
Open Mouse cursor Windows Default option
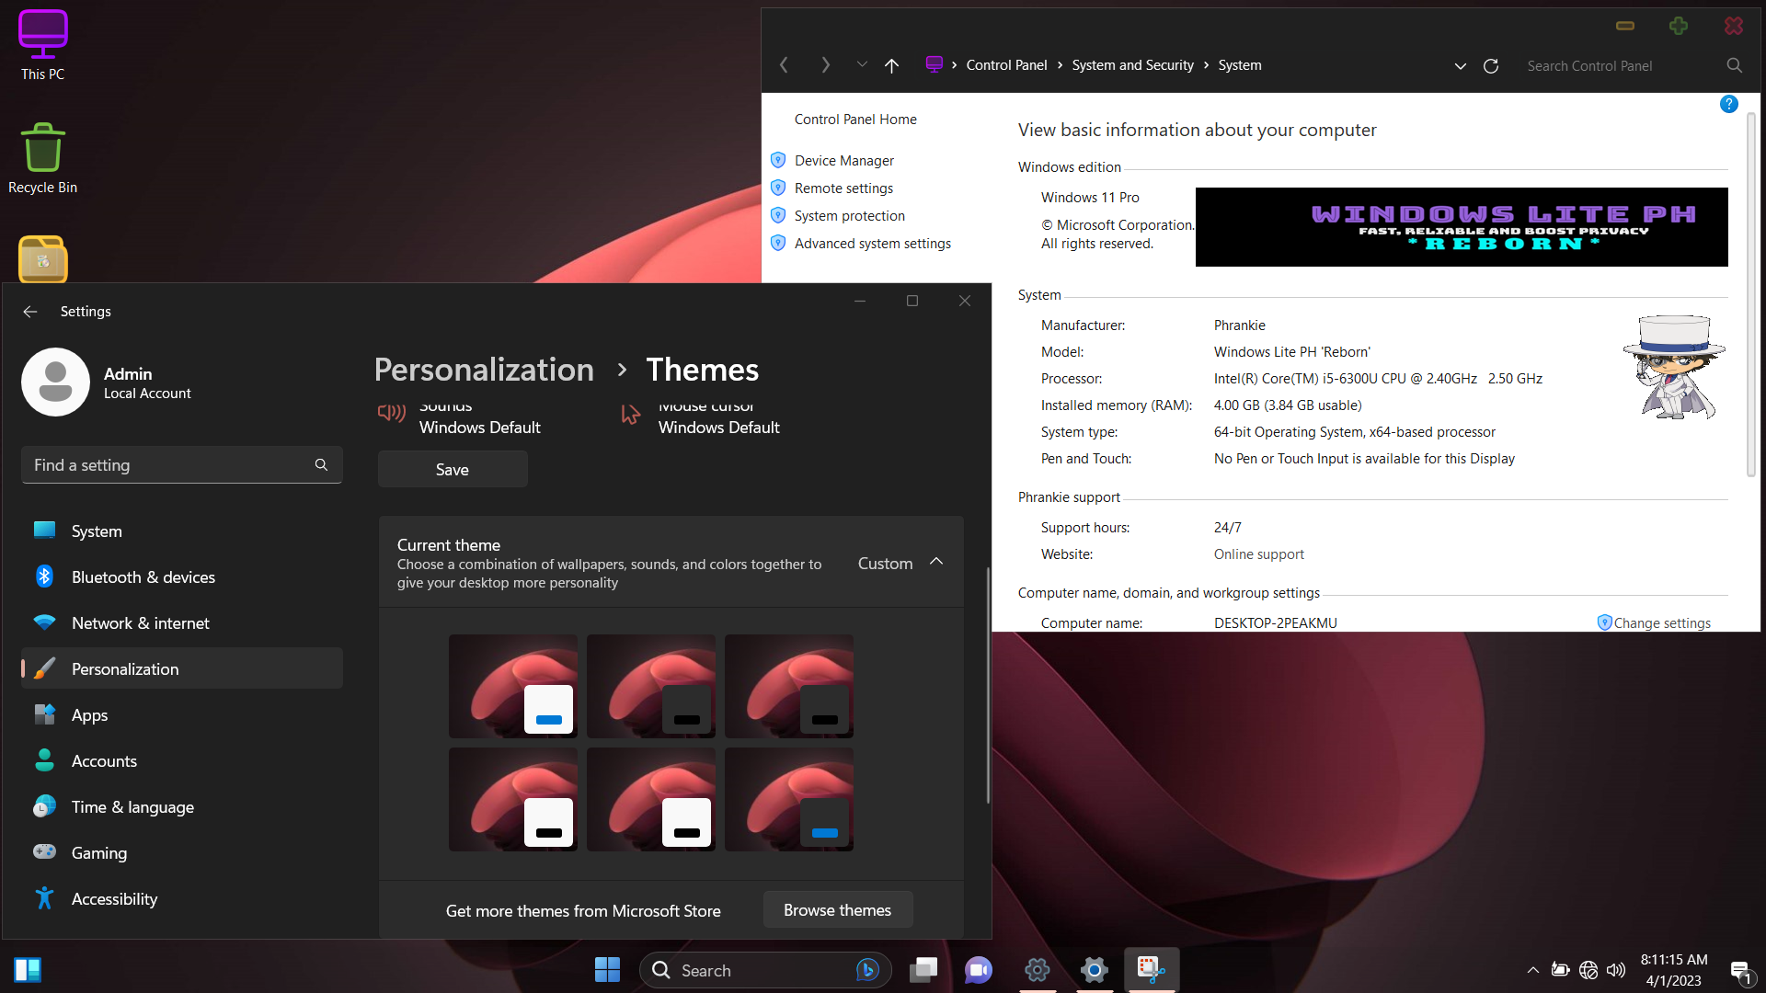click(701, 418)
